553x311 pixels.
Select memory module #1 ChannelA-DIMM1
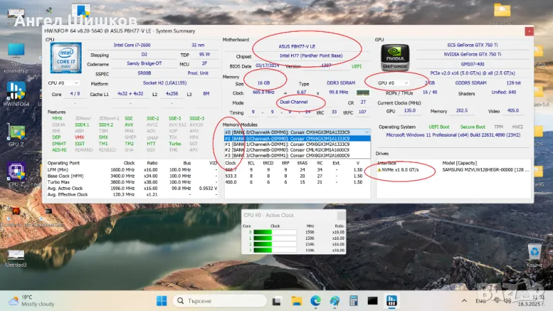click(x=297, y=144)
